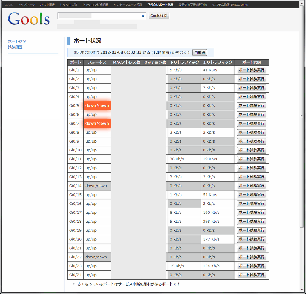Open the 装置交換支援(開発中) menu item
This screenshot has width=306, height=294.
click(193, 5)
